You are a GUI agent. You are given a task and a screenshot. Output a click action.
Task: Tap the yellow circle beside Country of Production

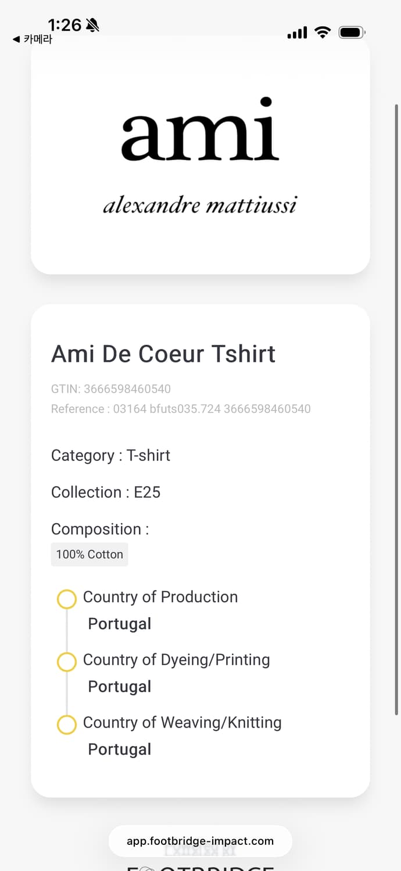point(67,599)
